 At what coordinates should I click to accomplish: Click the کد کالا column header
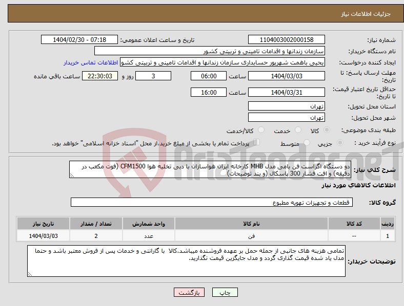(x=354, y=224)
